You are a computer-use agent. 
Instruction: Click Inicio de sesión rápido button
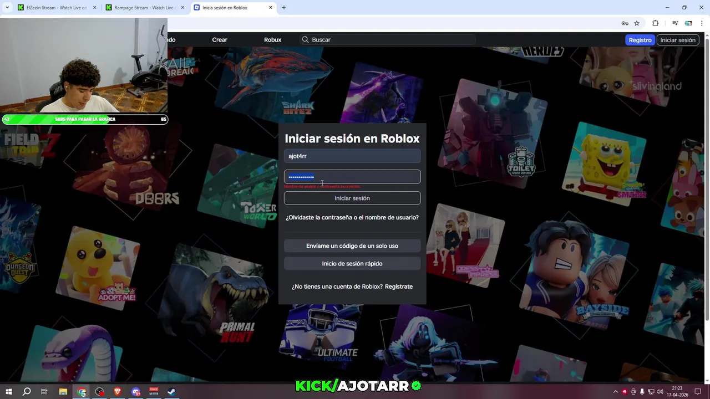pyautogui.click(x=352, y=263)
